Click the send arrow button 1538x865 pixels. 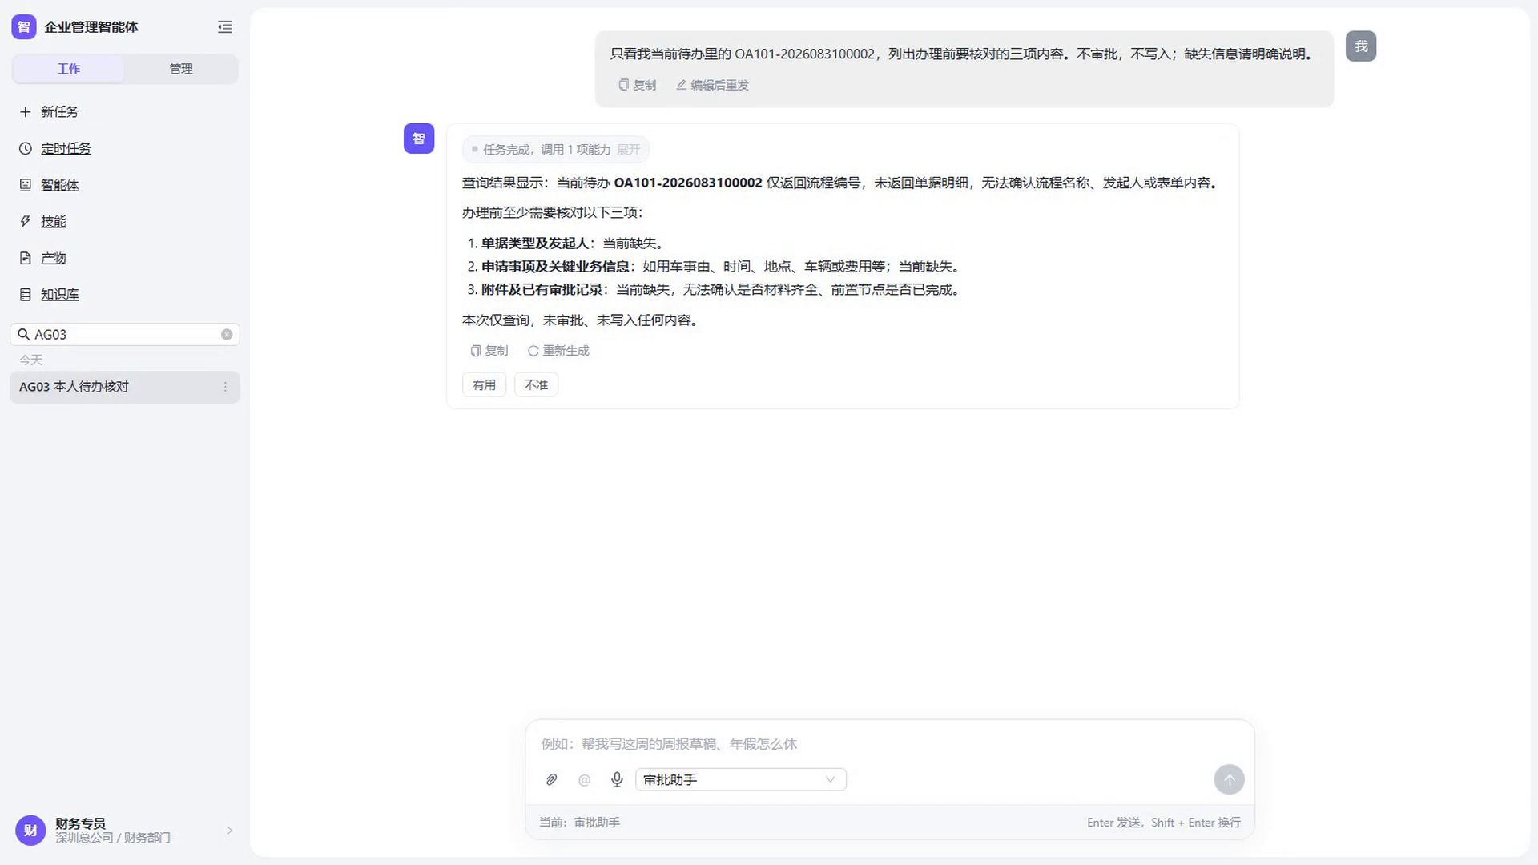(x=1229, y=780)
